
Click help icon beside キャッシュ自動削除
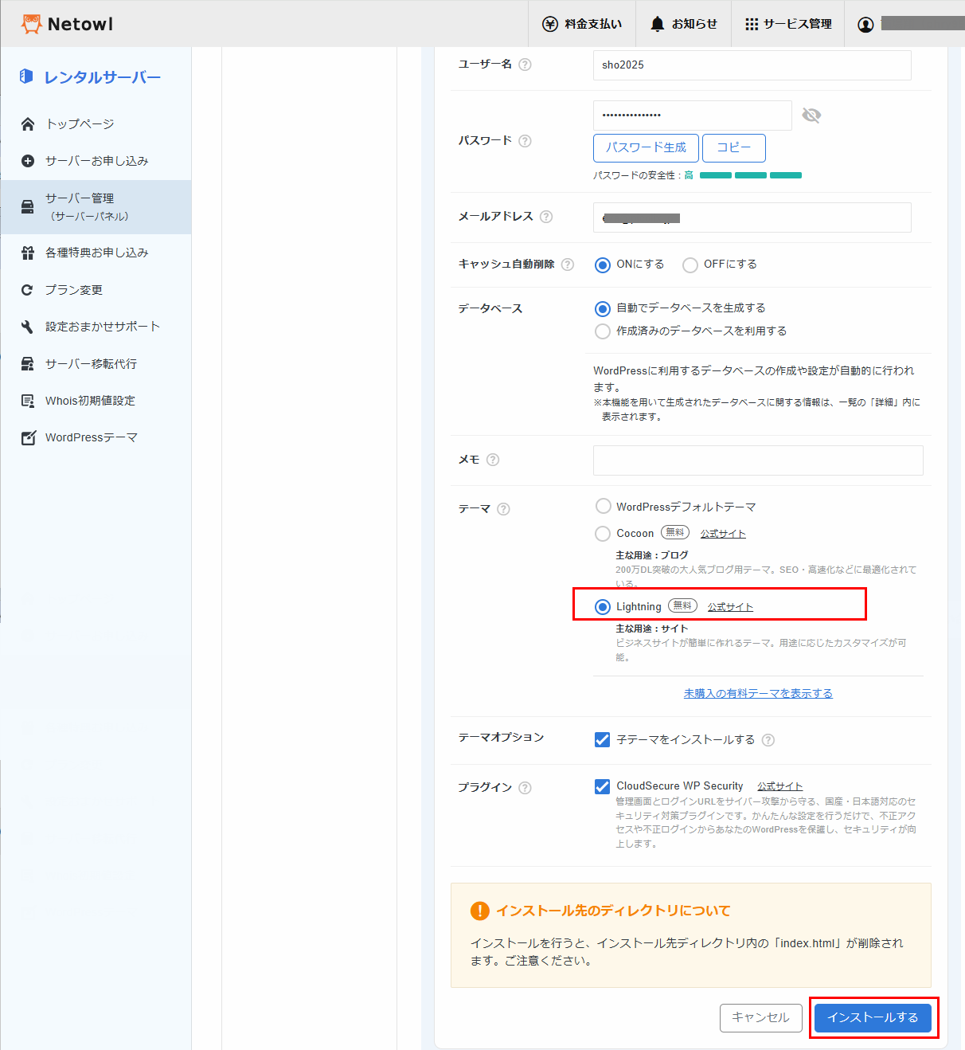[568, 264]
